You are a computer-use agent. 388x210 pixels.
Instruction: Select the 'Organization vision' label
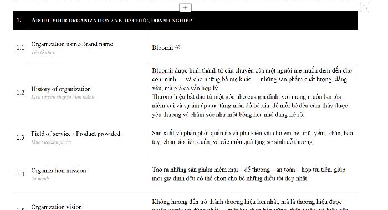(x=57, y=207)
